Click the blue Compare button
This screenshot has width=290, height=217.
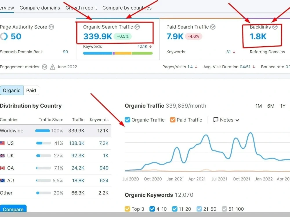click(x=13, y=209)
